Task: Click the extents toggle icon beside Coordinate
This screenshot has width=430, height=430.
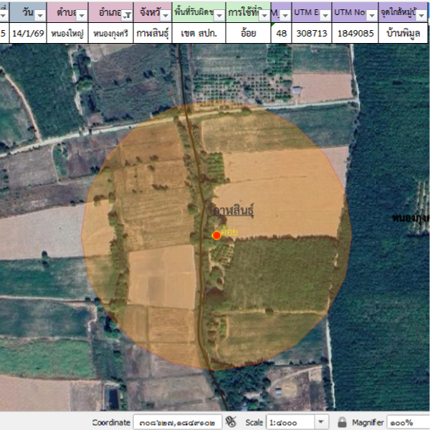Action: (231, 422)
